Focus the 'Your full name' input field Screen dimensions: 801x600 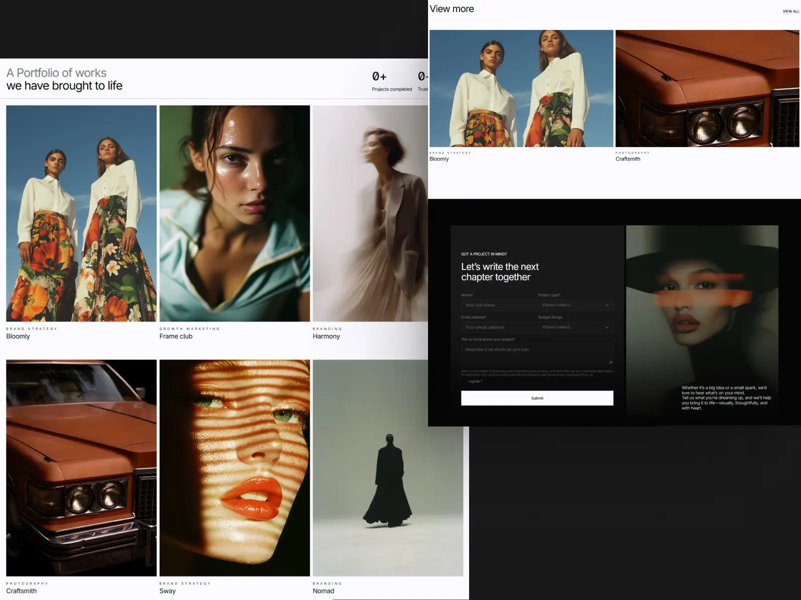coord(499,305)
